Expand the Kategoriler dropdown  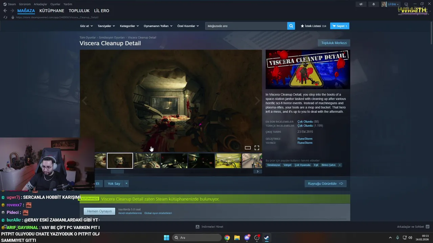(x=129, y=26)
